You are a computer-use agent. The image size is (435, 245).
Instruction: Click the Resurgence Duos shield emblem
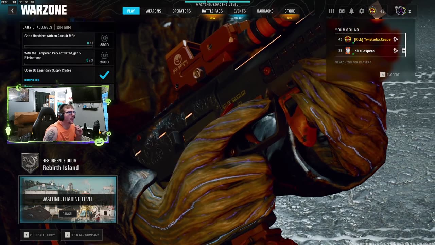click(30, 163)
